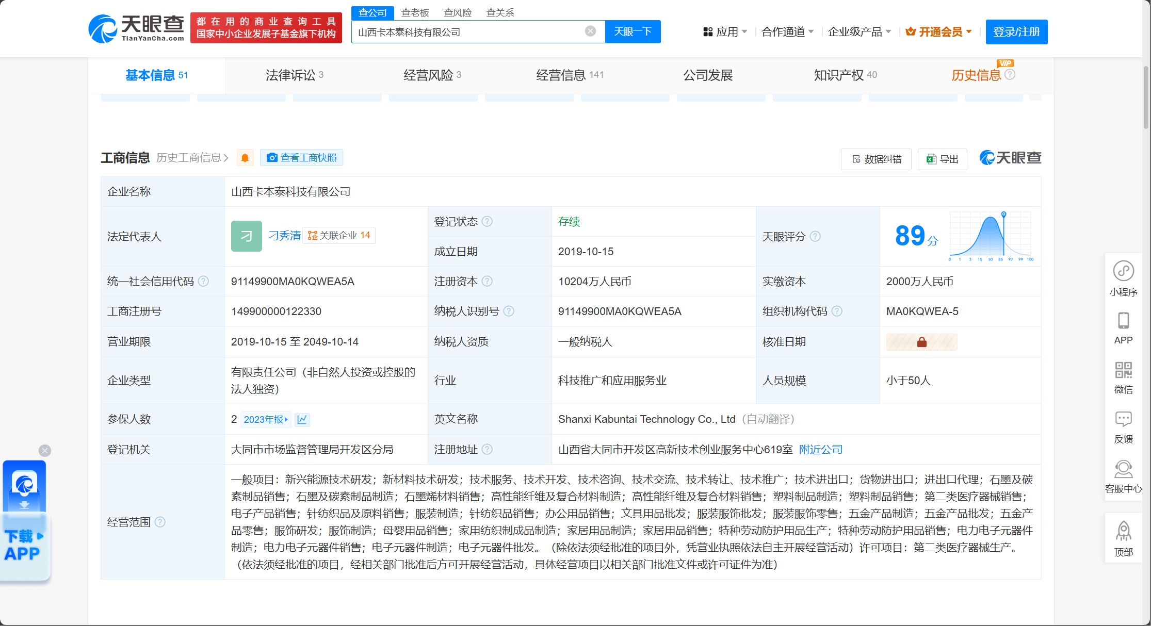Viewport: 1151px width, 626px height.
Task: Click the 数据纠错 button
Action: (877, 159)
